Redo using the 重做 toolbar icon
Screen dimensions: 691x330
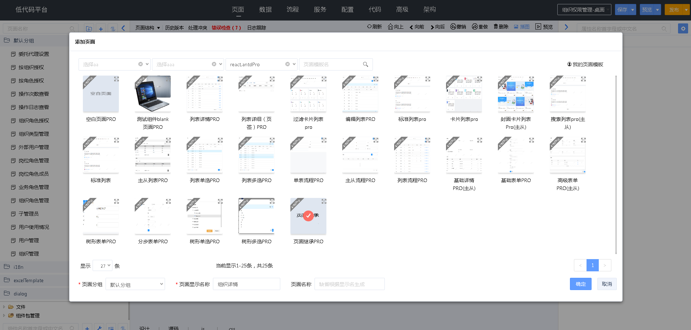pos(479,27)
